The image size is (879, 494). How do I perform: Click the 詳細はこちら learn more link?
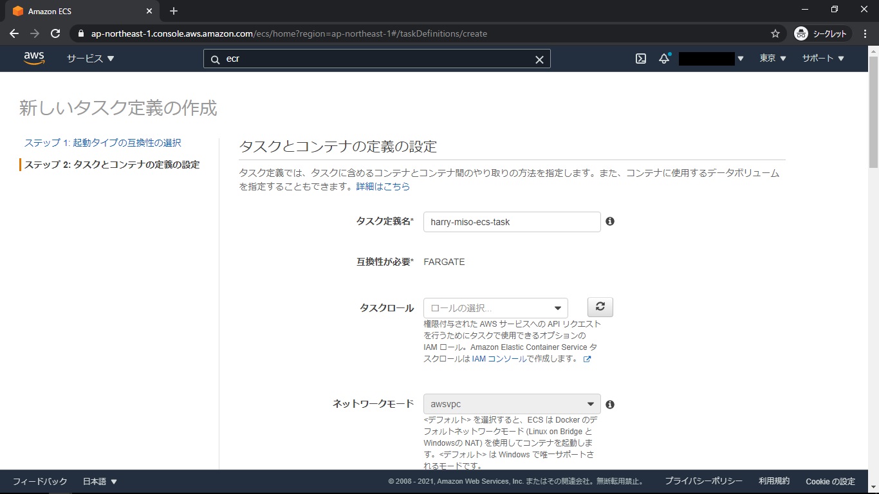[x=383, y=187]
